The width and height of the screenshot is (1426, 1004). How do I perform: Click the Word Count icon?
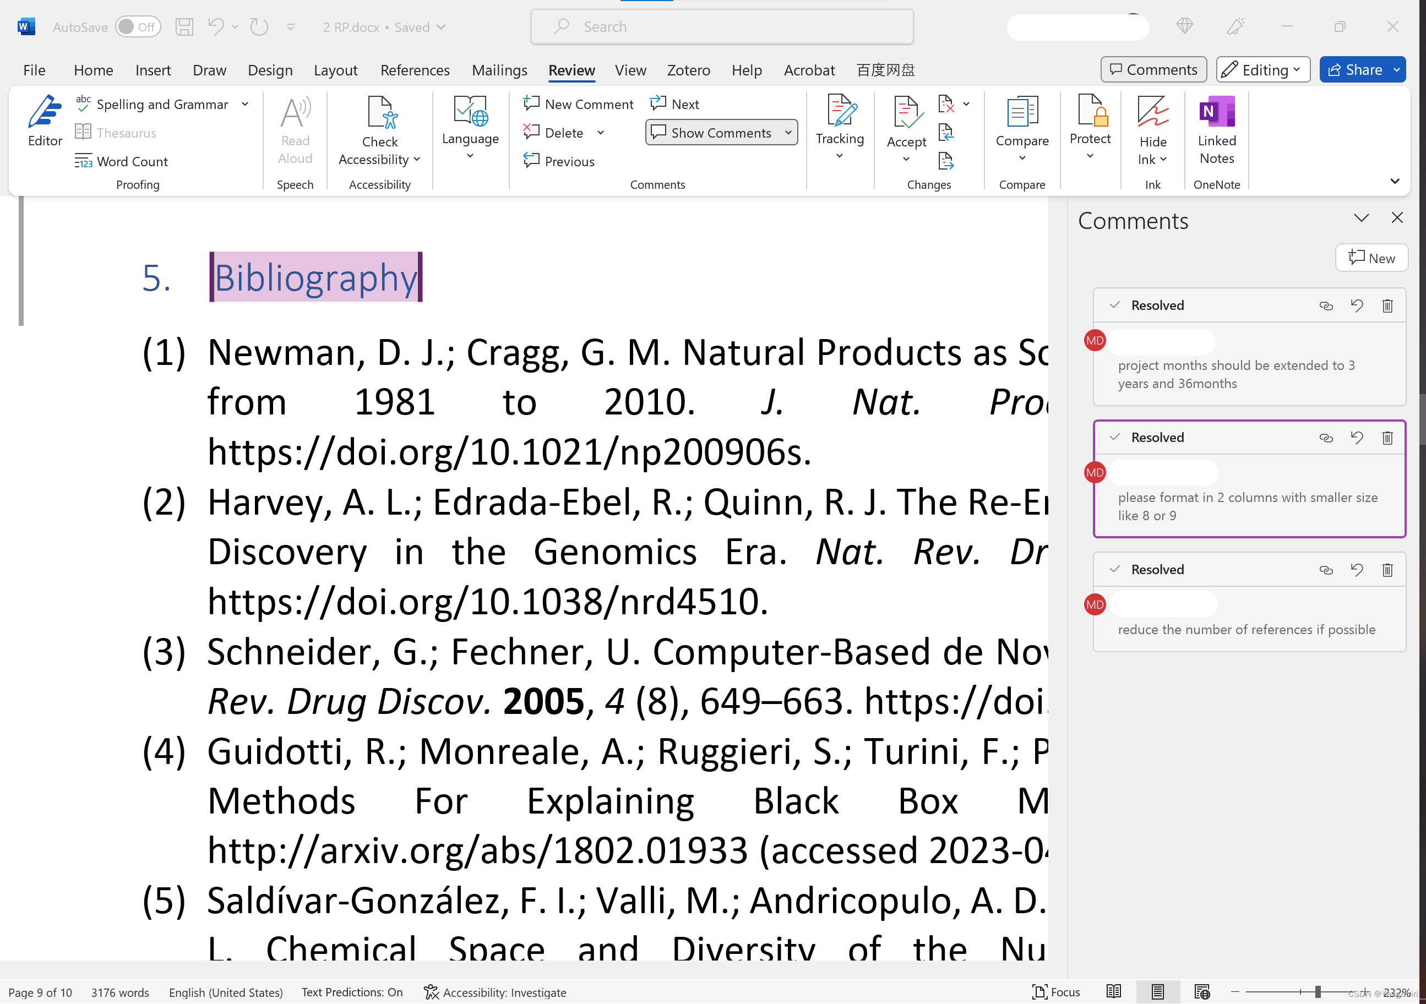(83, 161)
